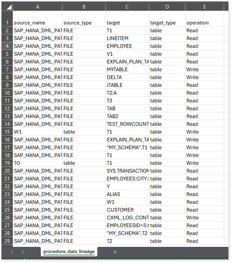
Task: Click the W1 source_name cell
Action: (37, 132)
